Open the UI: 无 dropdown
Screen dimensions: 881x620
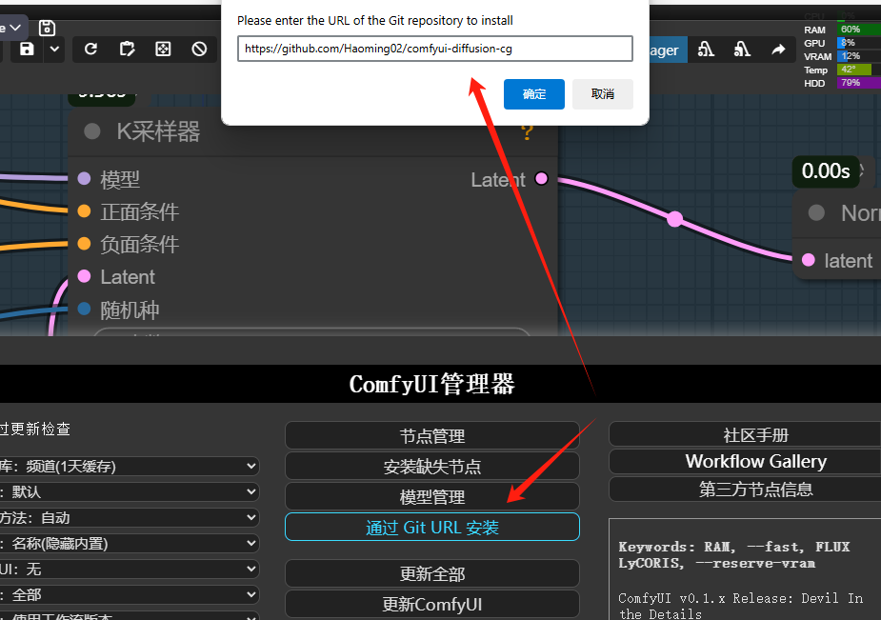coord(130,570)
